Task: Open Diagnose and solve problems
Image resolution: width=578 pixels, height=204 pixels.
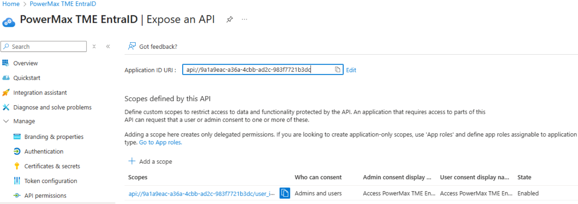Action: 52,107
